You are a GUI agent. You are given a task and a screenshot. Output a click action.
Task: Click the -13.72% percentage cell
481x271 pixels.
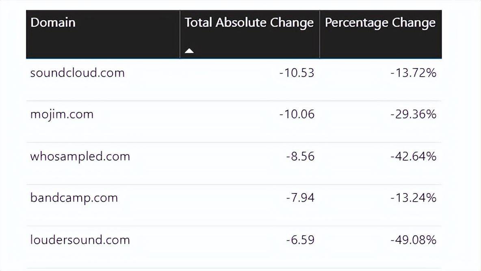tap(413, 73)
